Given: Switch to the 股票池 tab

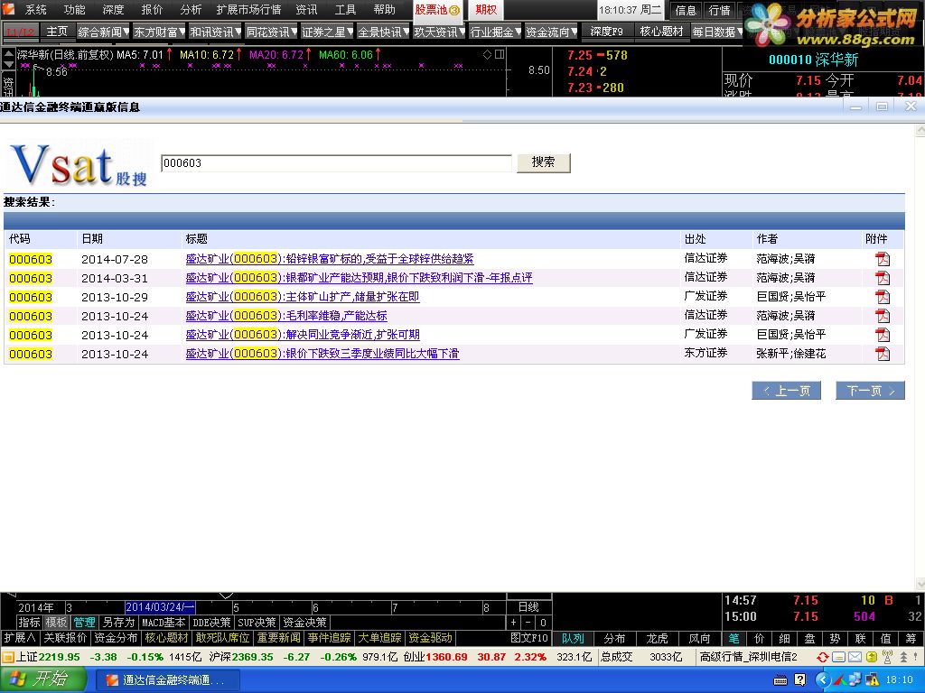Looking at the screenshot, I should 437,10.
